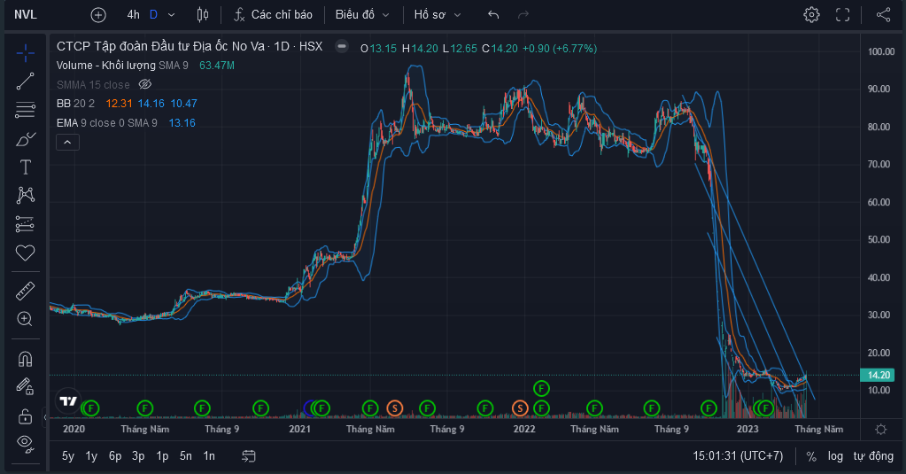Click the orange S marker after Tháng Năm 2021
The height and width of the screenshot is (474, 906).
click(394, 408)
